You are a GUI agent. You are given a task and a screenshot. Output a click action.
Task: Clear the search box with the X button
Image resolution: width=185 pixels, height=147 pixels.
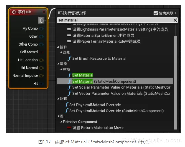tap(175, 20)
